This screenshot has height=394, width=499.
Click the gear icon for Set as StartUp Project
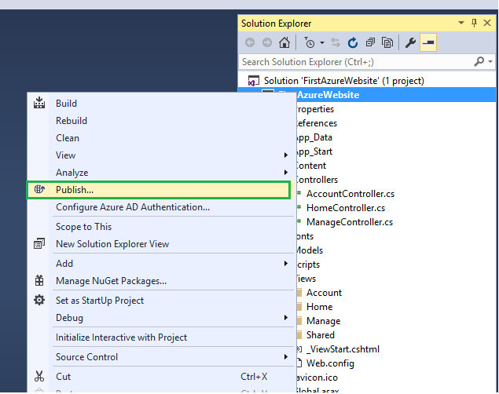coord(39,300)
